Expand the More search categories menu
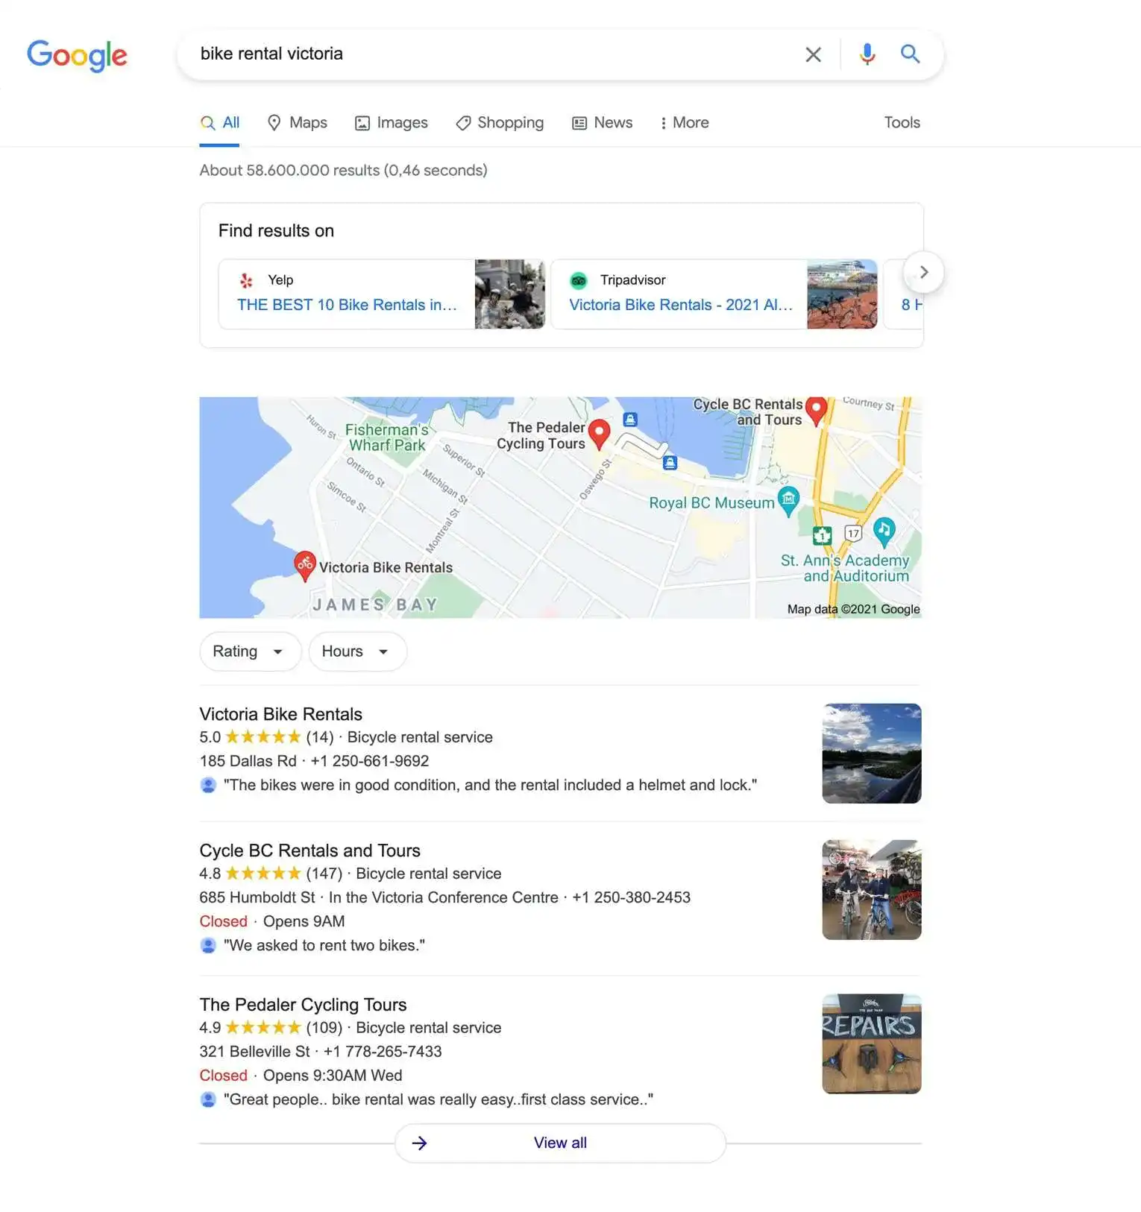Image resolution: width=1141 pixels, height=1212 pixels. pos(684,123)
